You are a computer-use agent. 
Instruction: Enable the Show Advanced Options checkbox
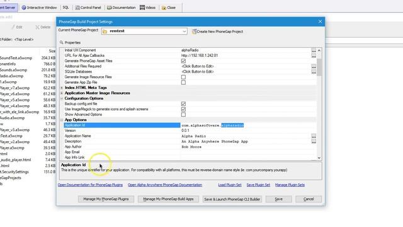pos(183,115)
